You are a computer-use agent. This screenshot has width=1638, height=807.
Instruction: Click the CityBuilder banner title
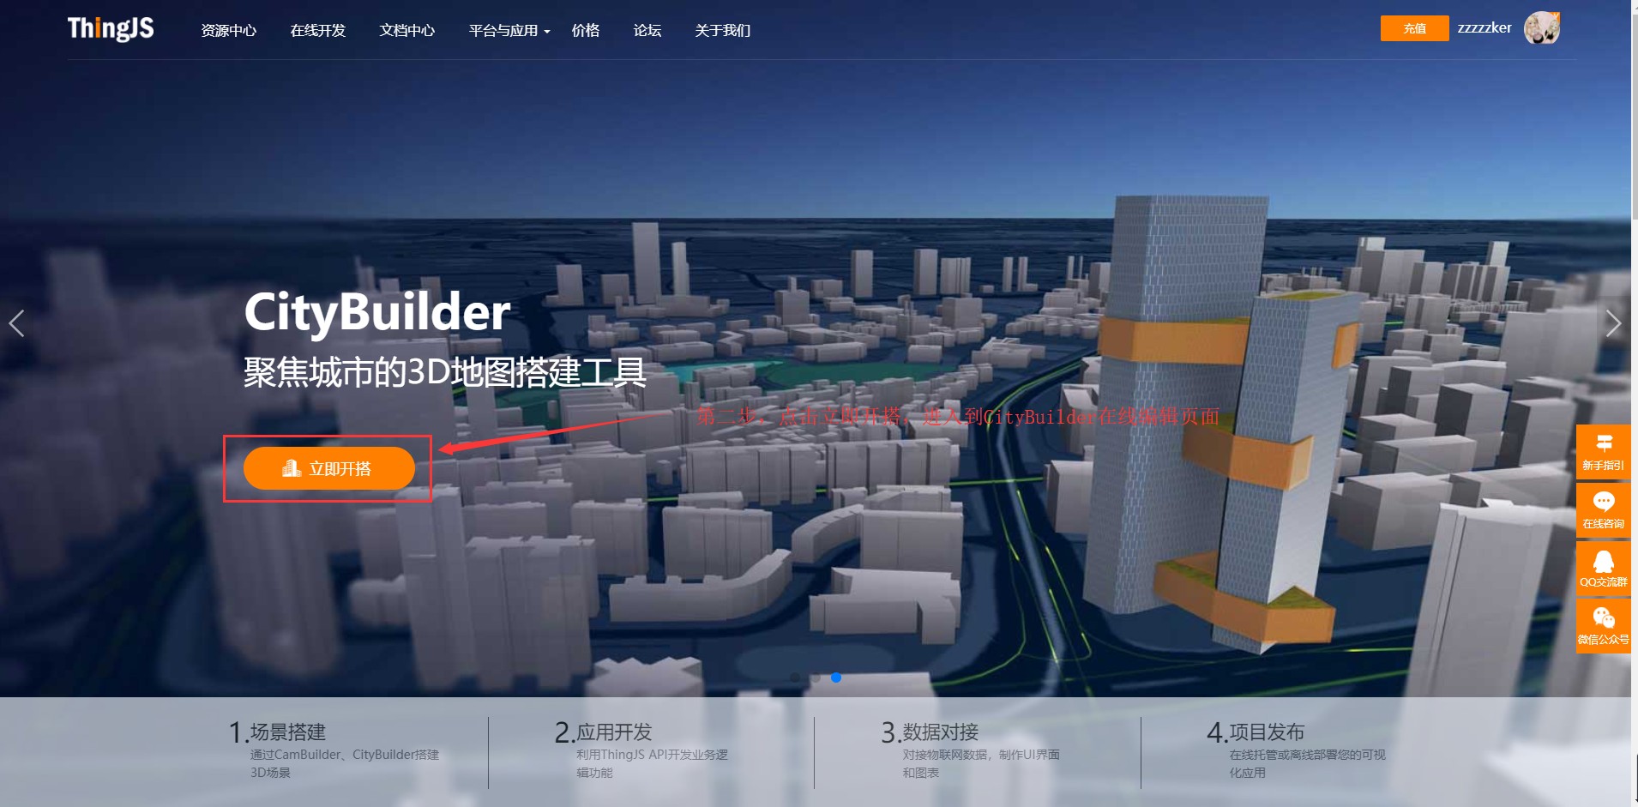377,311
